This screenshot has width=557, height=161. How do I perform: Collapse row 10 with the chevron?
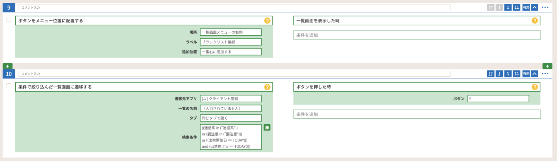point(534,74)
